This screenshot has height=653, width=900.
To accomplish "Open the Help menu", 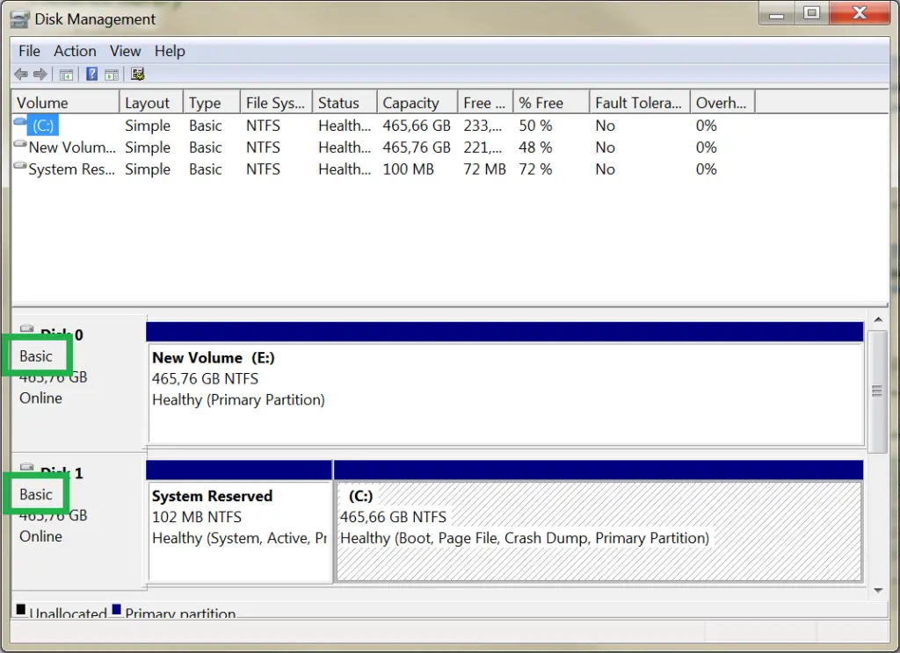I will [170, 51].
